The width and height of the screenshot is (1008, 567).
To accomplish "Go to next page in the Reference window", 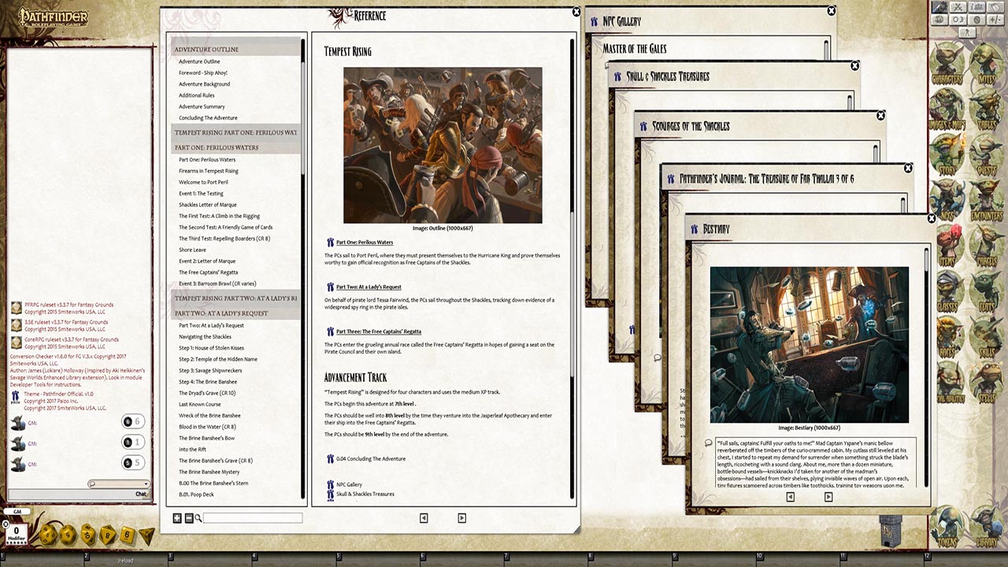I will click(x=461, y=518).
